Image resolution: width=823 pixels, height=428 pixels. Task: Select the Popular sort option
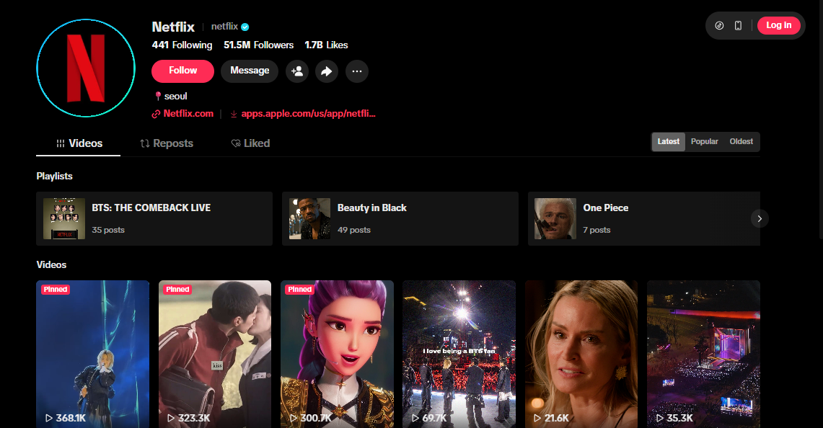point(704,141)
